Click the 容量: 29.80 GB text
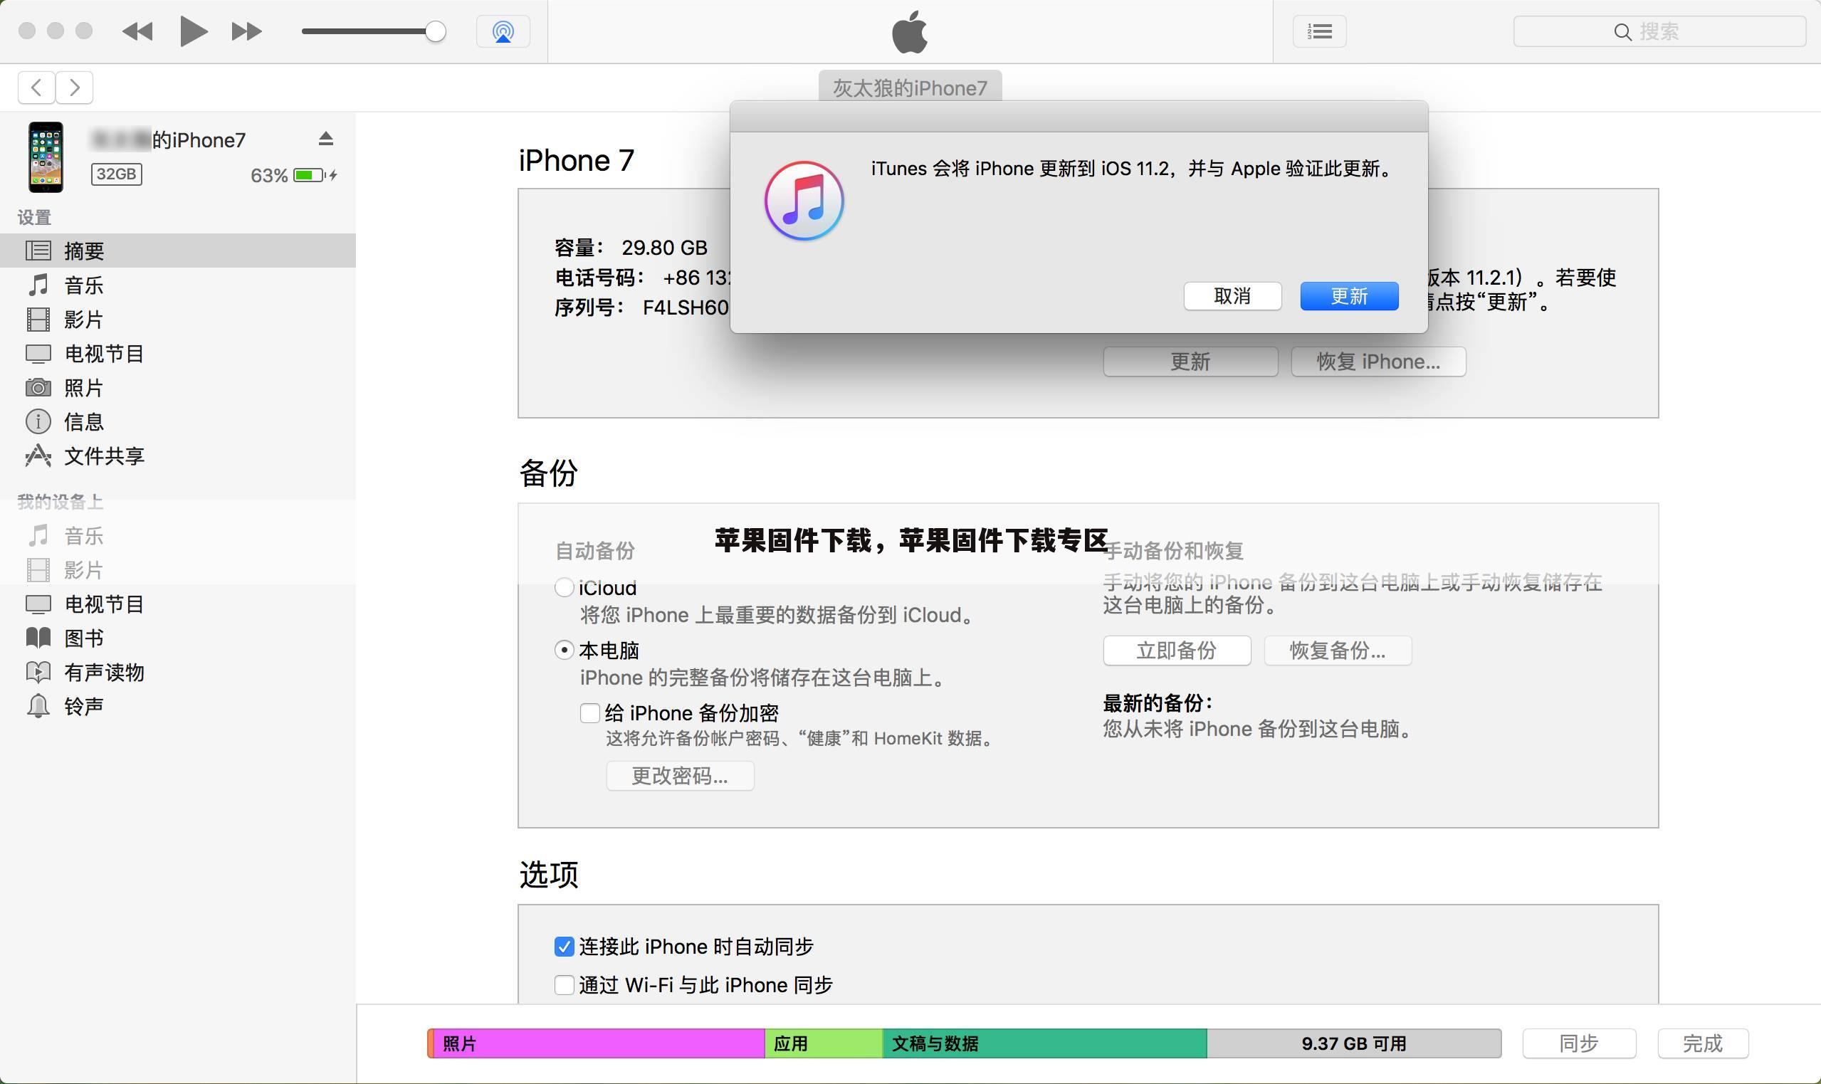This screenshot has width=1821, height=1084. (x=631, y=248)
